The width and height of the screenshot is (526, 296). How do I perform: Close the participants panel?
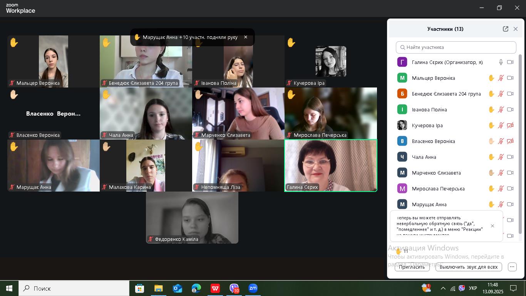click(516, 29)
